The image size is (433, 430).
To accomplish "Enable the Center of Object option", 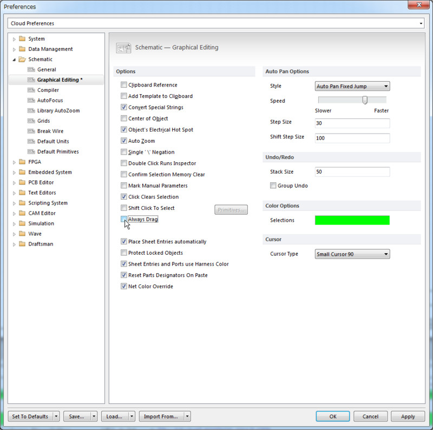I will [x=124, y=118].
